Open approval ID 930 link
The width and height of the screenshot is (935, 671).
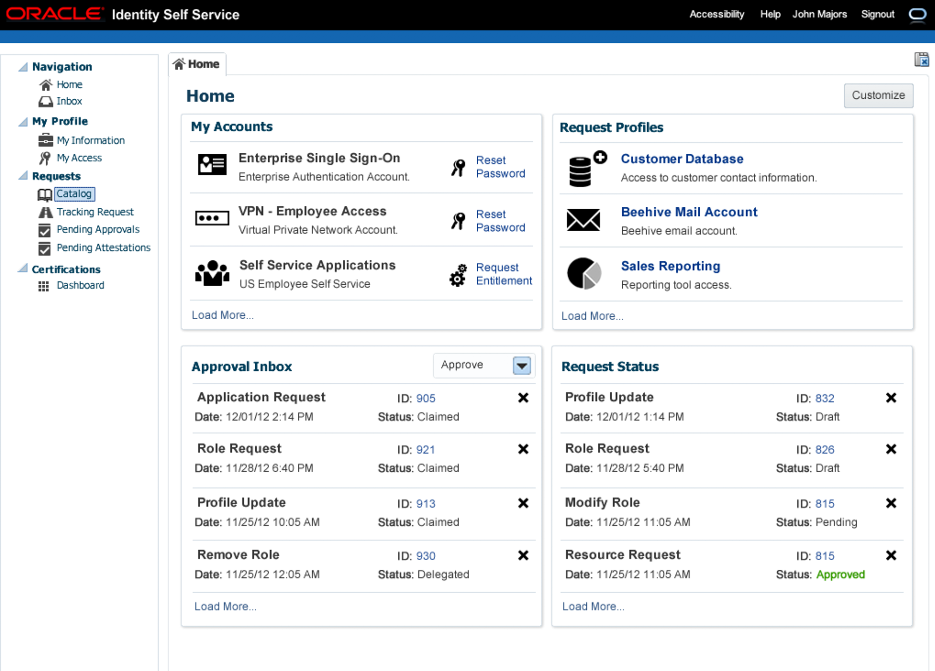[x=426, y=556]
